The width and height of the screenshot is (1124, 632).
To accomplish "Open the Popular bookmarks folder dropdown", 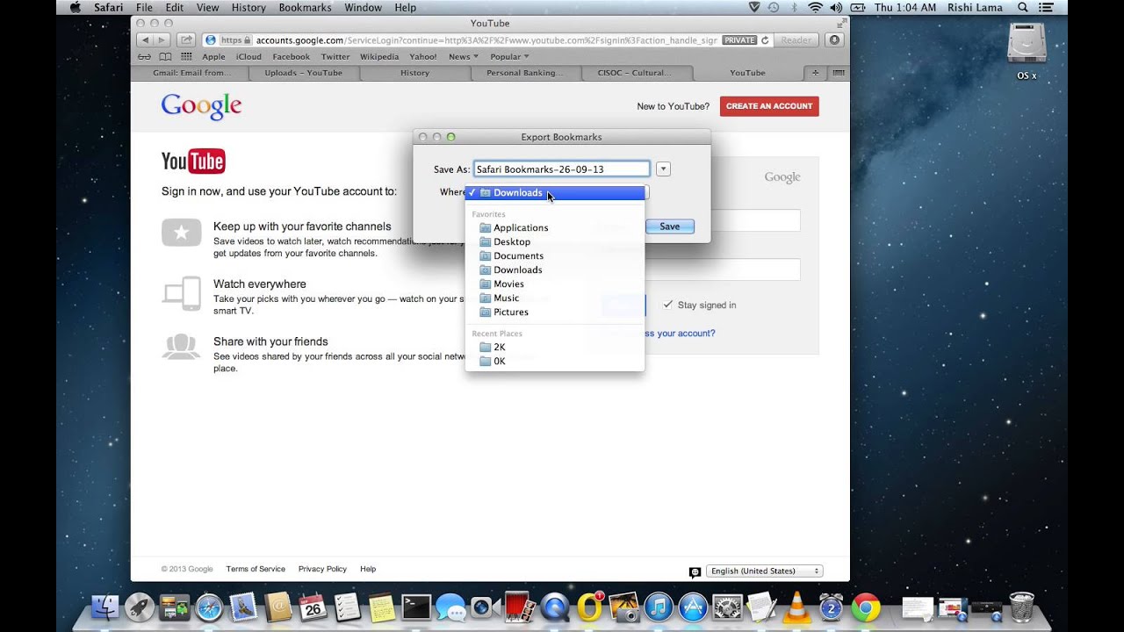I will click(x=509, y=56).
